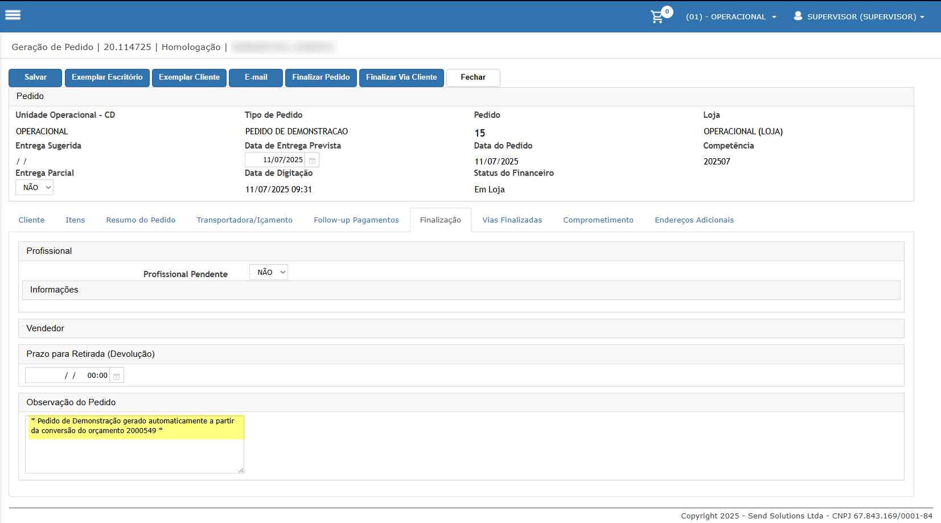Open the hamburger menu icon
This screenshot has height=523, width=941.
point(13,15)
